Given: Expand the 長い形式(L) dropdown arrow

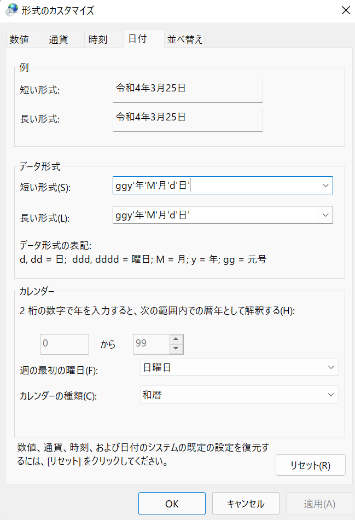Looking at the screenshot, I should (325, 215).
